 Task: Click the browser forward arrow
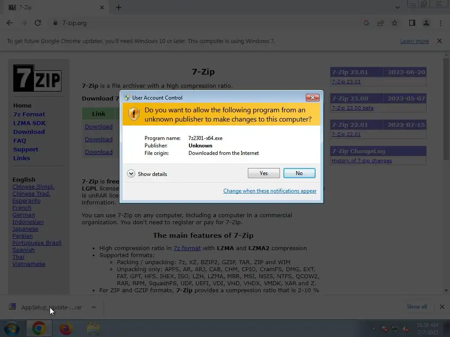tap(24, 23)
